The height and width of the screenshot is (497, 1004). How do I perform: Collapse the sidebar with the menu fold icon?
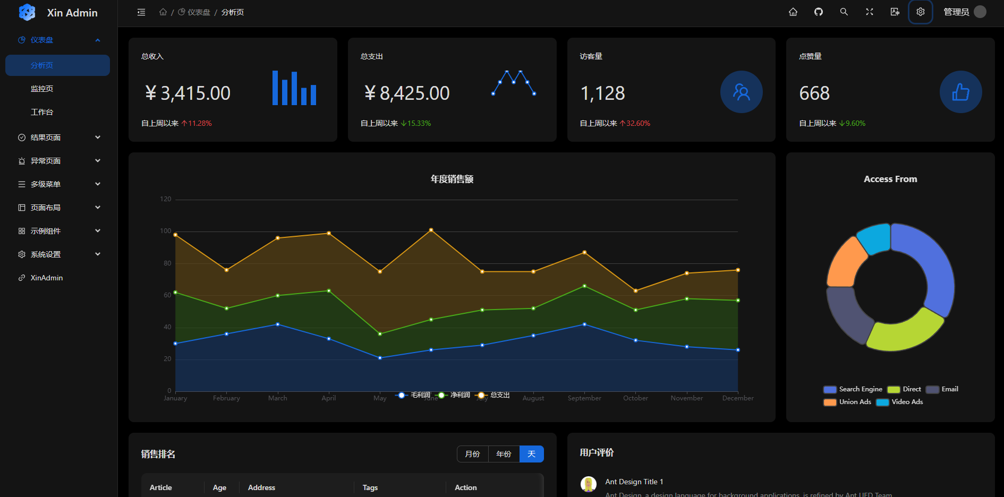(x=141, y=12)
